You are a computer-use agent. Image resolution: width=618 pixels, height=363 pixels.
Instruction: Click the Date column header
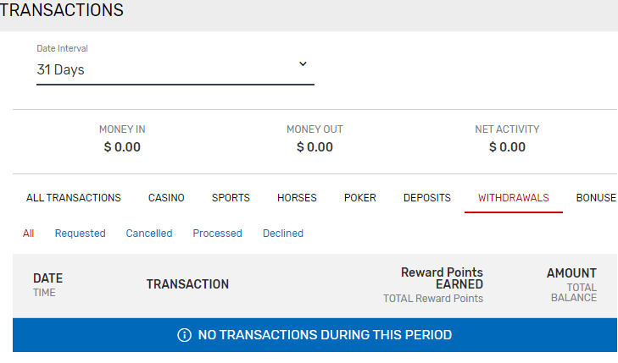(x=47, y=278)
